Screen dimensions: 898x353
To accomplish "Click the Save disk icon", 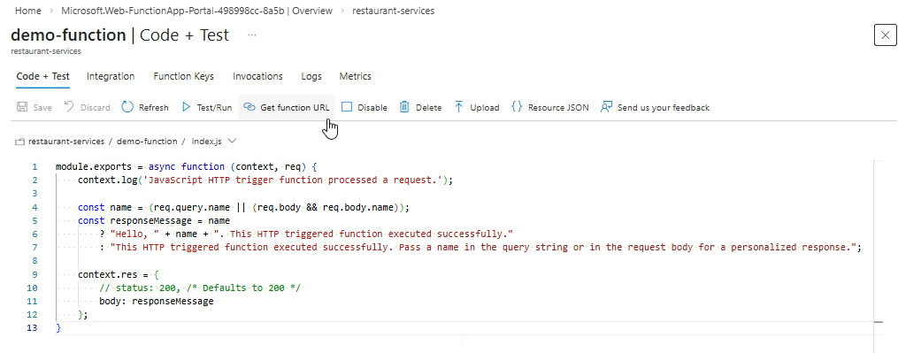I will 22,107.
